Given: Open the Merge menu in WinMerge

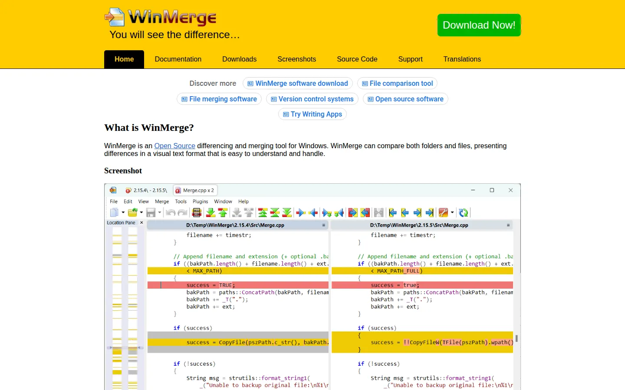Looking at the screenshot, I should point(162,201).
